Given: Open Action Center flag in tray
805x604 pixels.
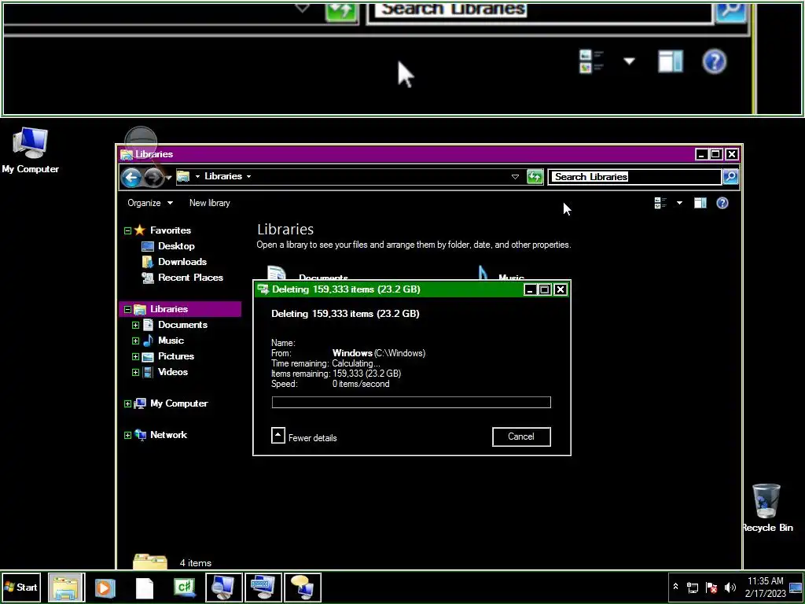Looking at the screenshot, I should tap(711, 587).
